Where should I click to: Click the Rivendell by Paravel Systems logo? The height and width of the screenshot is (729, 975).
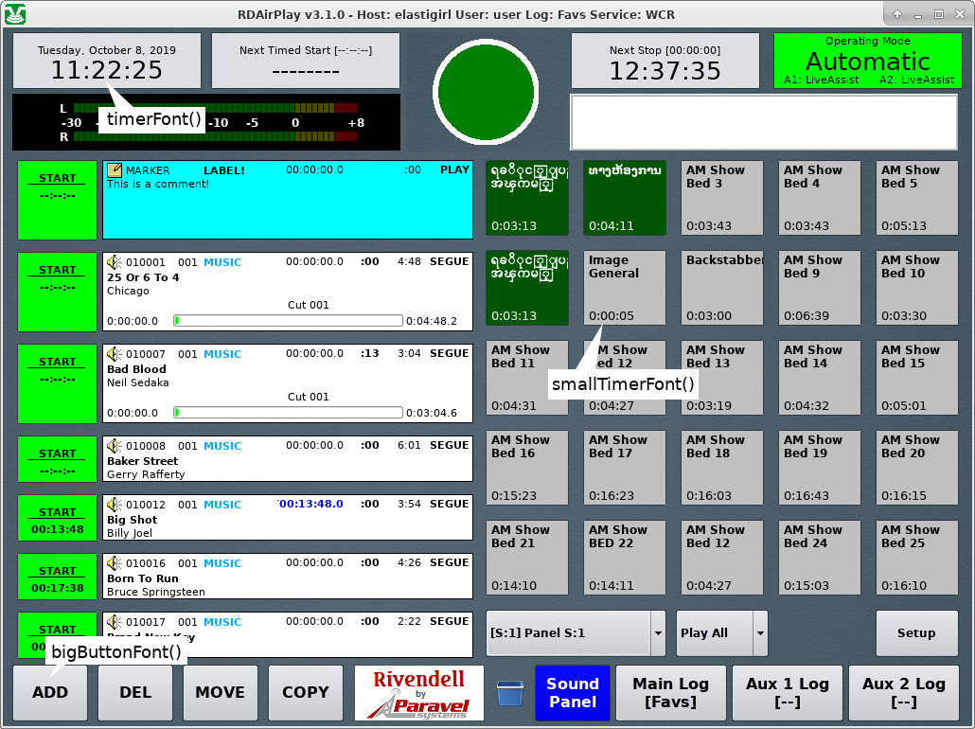click(x=417, y=692)
